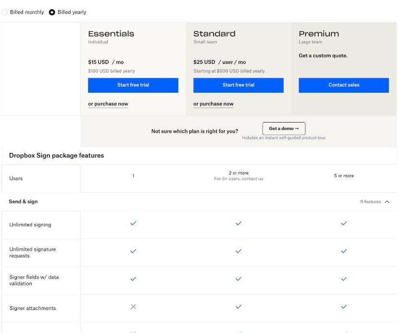This screenshot has width=399, height=333.
Task: Click the '$15 USD / mo' price
Action: [x=106, y=62]
